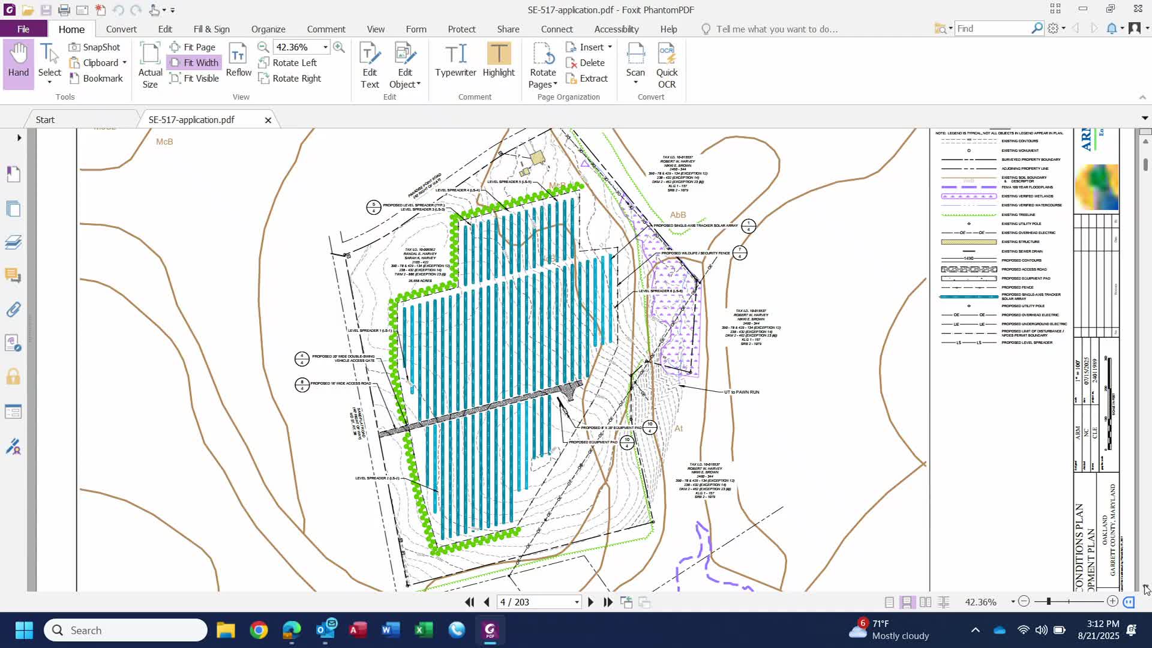Viewport: 1152px width, 648px height.
Task: Click the Highlight comment tool
Action: (499, 60)
